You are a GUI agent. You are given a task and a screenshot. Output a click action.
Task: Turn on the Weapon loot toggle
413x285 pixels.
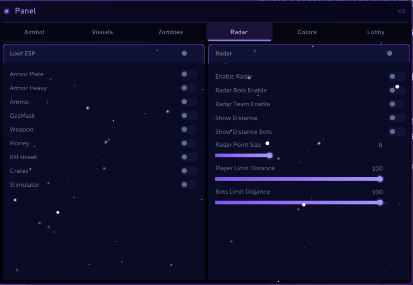(x=189, y=129)
